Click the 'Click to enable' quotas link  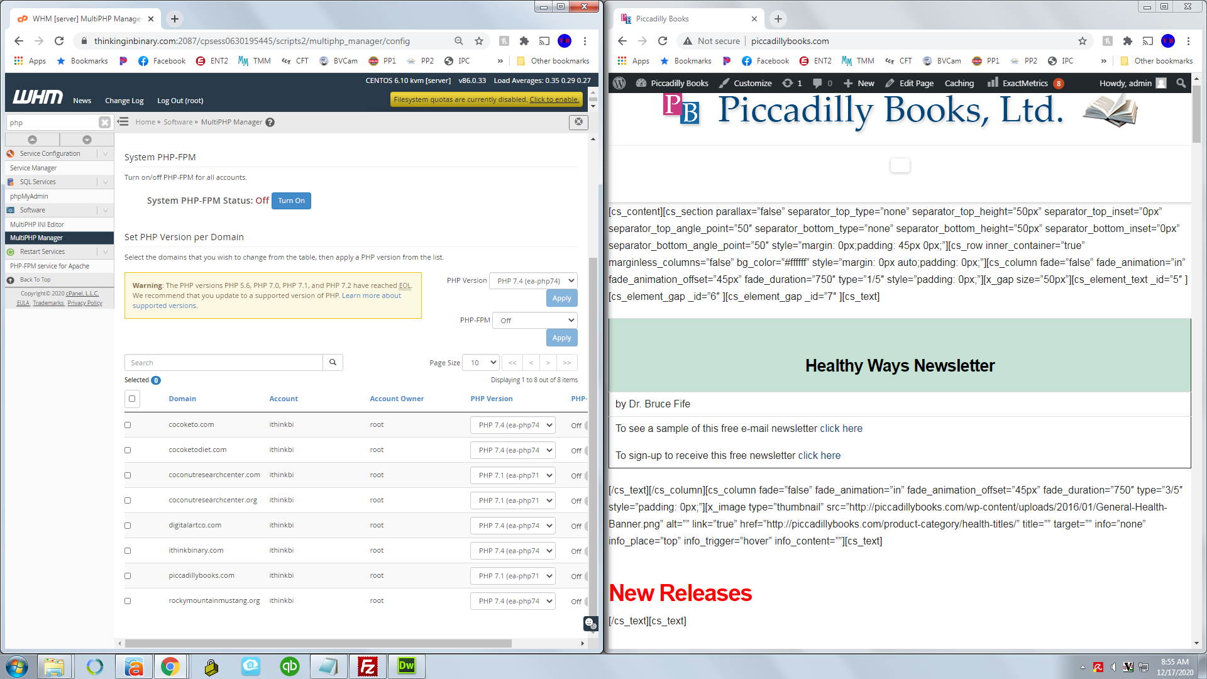(553, 99)
